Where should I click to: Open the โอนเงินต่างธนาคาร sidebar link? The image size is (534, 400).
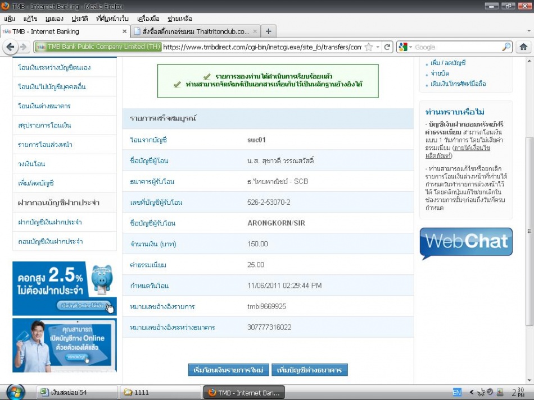point(44,106)
